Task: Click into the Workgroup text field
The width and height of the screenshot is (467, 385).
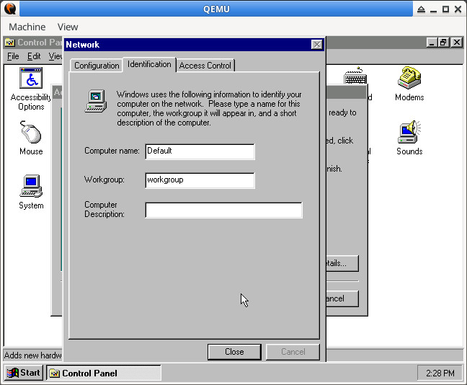Action: [x=200, y=180]
